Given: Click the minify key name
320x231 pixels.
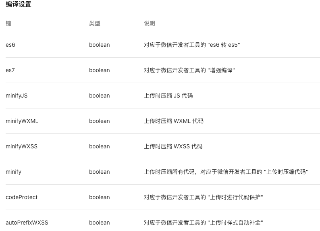Looking at the screenshot, I should 13,172.
